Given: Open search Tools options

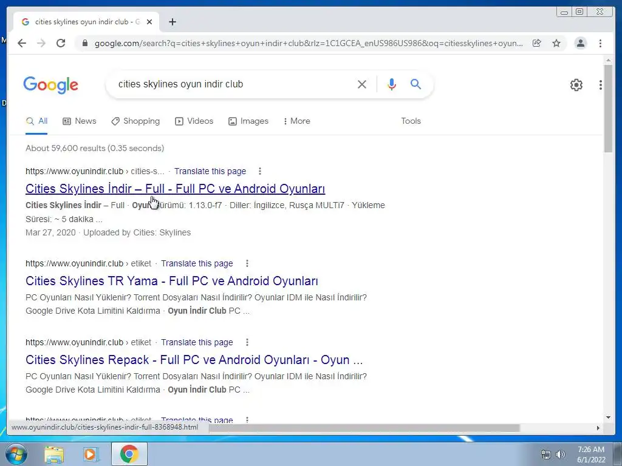Looking at the screenshot, I should coord(411,121).
